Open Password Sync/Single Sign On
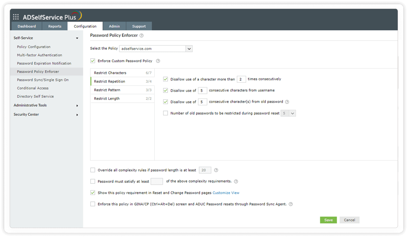410x239 pixels. coord(43,80)
